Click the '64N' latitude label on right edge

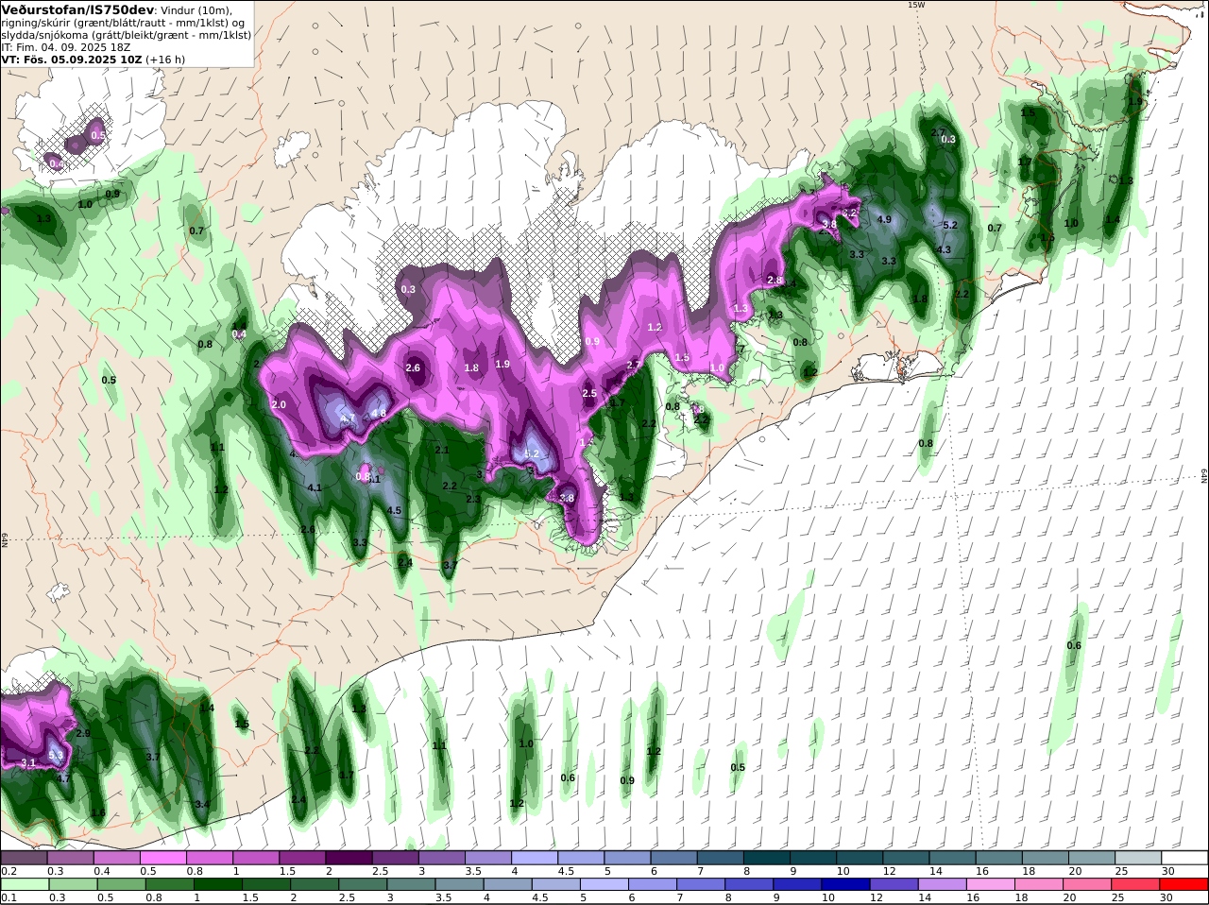[x=1203, y=477]
